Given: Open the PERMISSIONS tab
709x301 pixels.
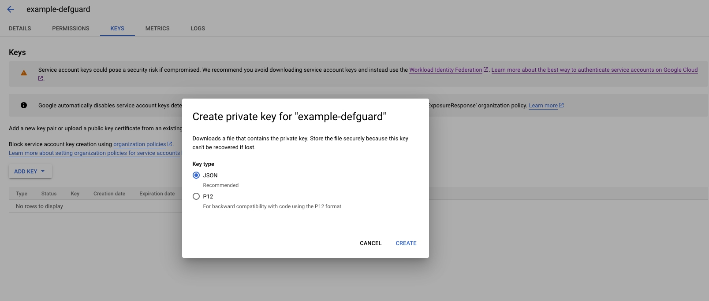Looking at the screenshot, I should (x=71, y=28).
